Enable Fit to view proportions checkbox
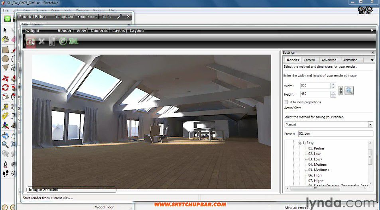This screenshot has height=210, width=380. coord(286,102)
